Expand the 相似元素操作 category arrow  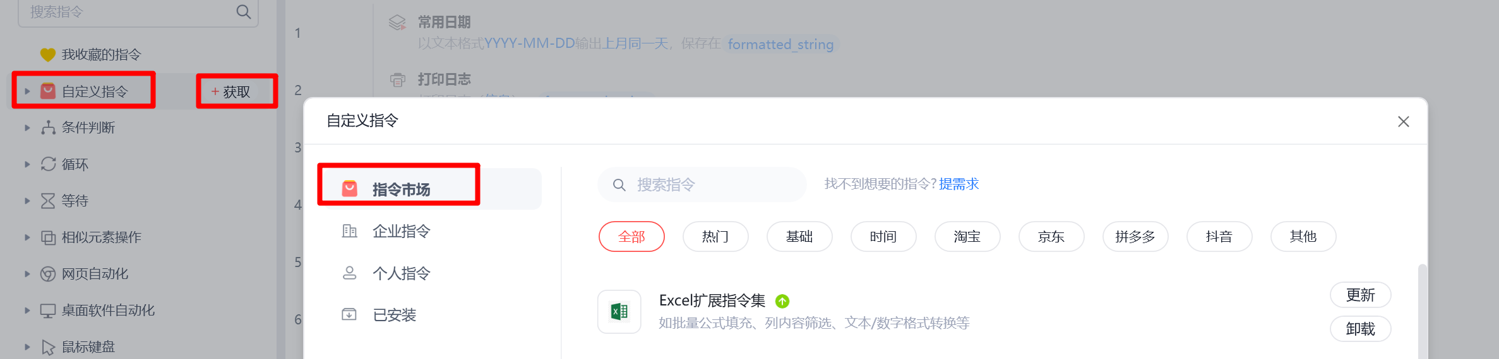click(x=27, y=237)
